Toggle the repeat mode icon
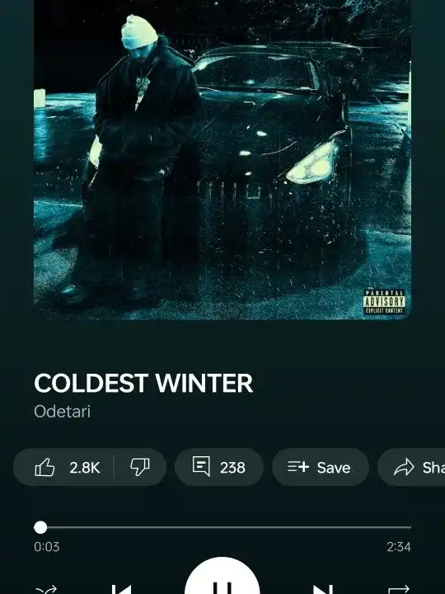The width and height of the screenshot is (445, 594). pyautogui.click(x=399, y=589)
